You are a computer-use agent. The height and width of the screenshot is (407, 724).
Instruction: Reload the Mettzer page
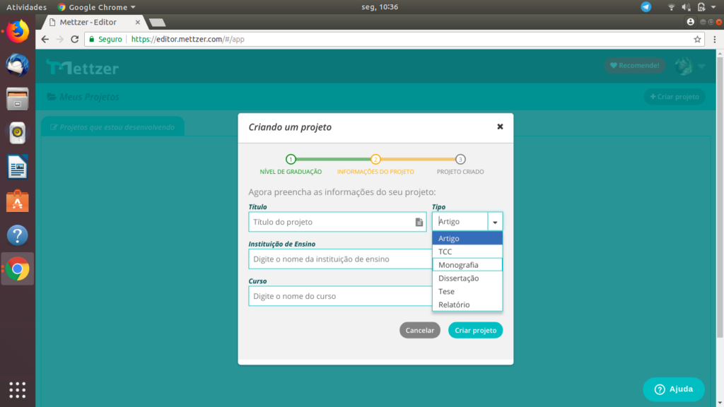(75, 40)
